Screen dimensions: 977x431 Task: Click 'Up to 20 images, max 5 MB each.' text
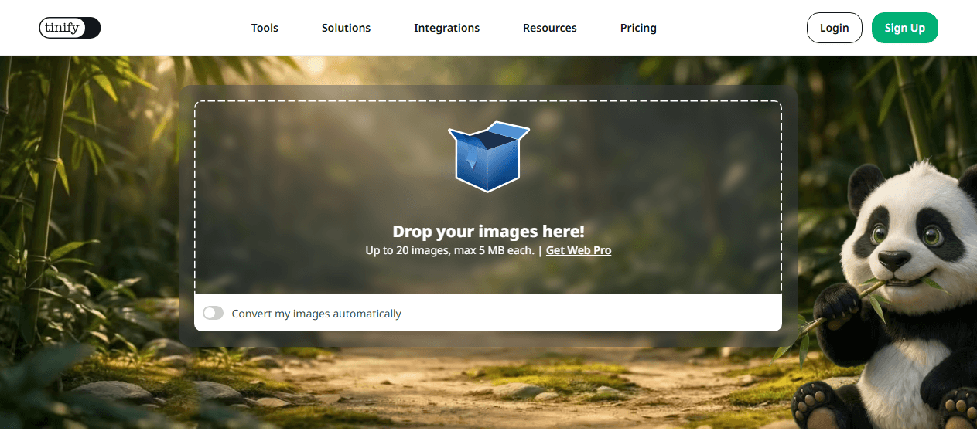(x=449, y=250)
